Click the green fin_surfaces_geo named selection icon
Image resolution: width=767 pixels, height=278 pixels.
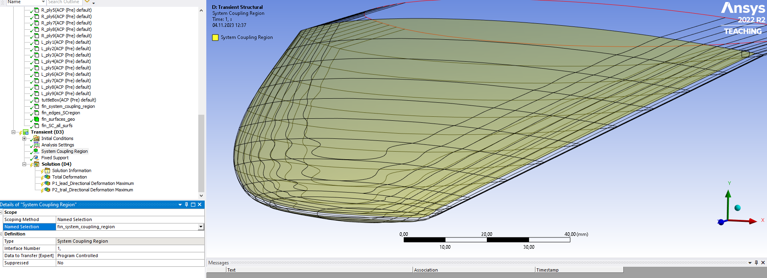[x=37, y=119]
